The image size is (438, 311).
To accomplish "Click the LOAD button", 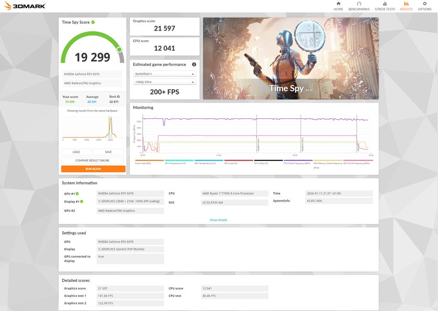I will coord(76,152).
